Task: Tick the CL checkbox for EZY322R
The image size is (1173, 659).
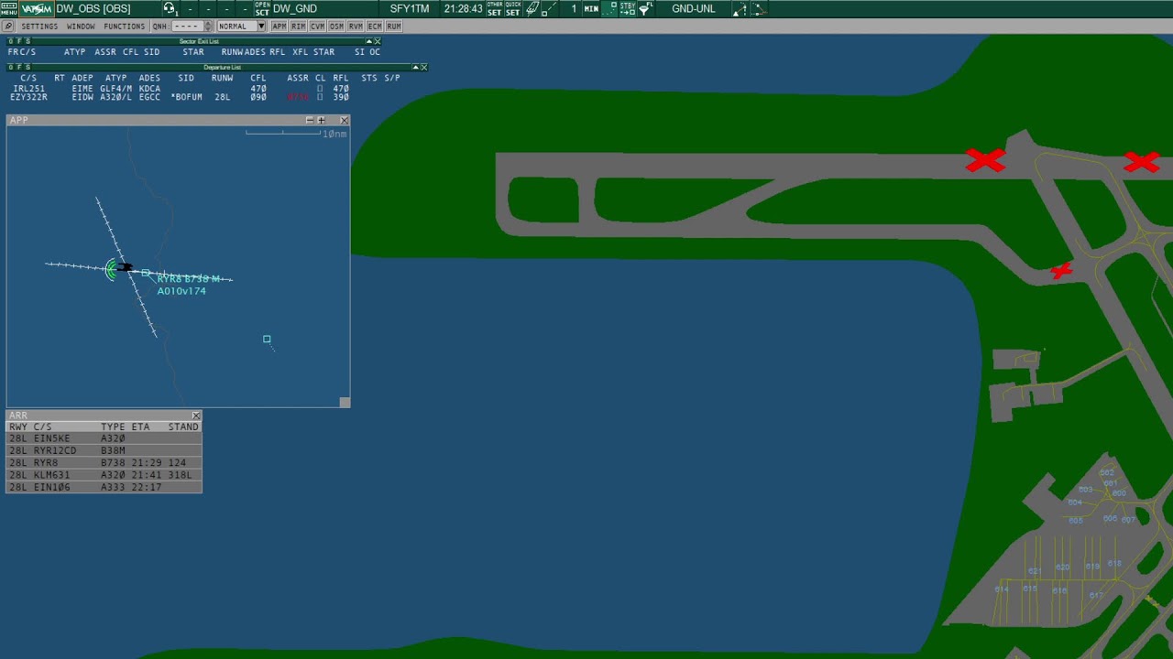Action: tap(320, 97)
